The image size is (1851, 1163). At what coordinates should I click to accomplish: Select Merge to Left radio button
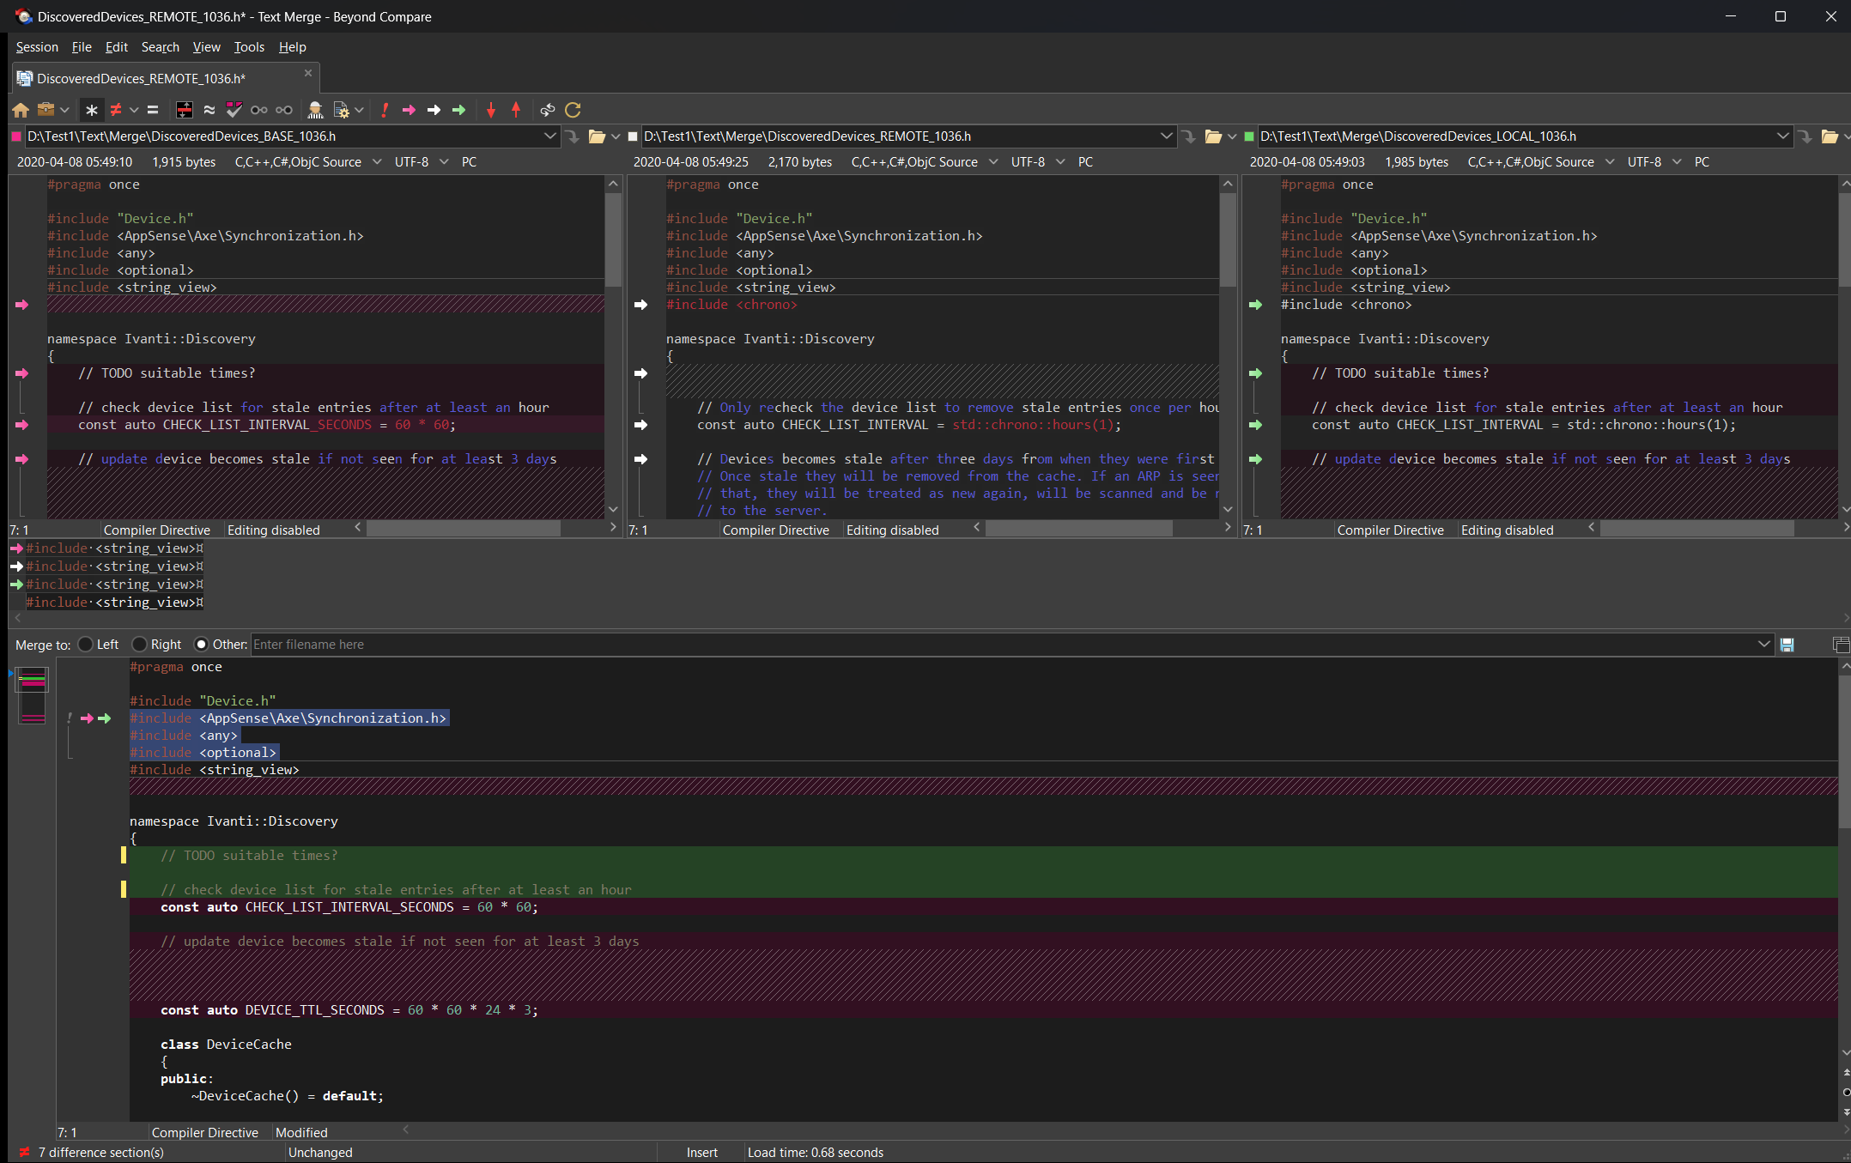coord(85,644)
